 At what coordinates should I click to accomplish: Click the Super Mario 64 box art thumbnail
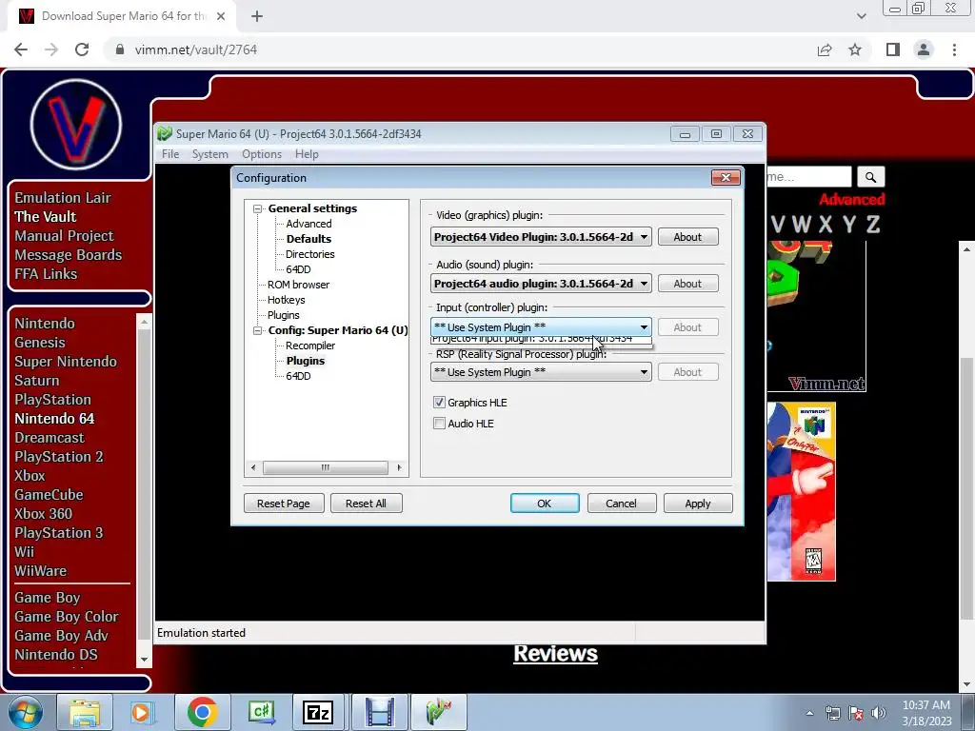pyautogui.click(x=801, y=492)
